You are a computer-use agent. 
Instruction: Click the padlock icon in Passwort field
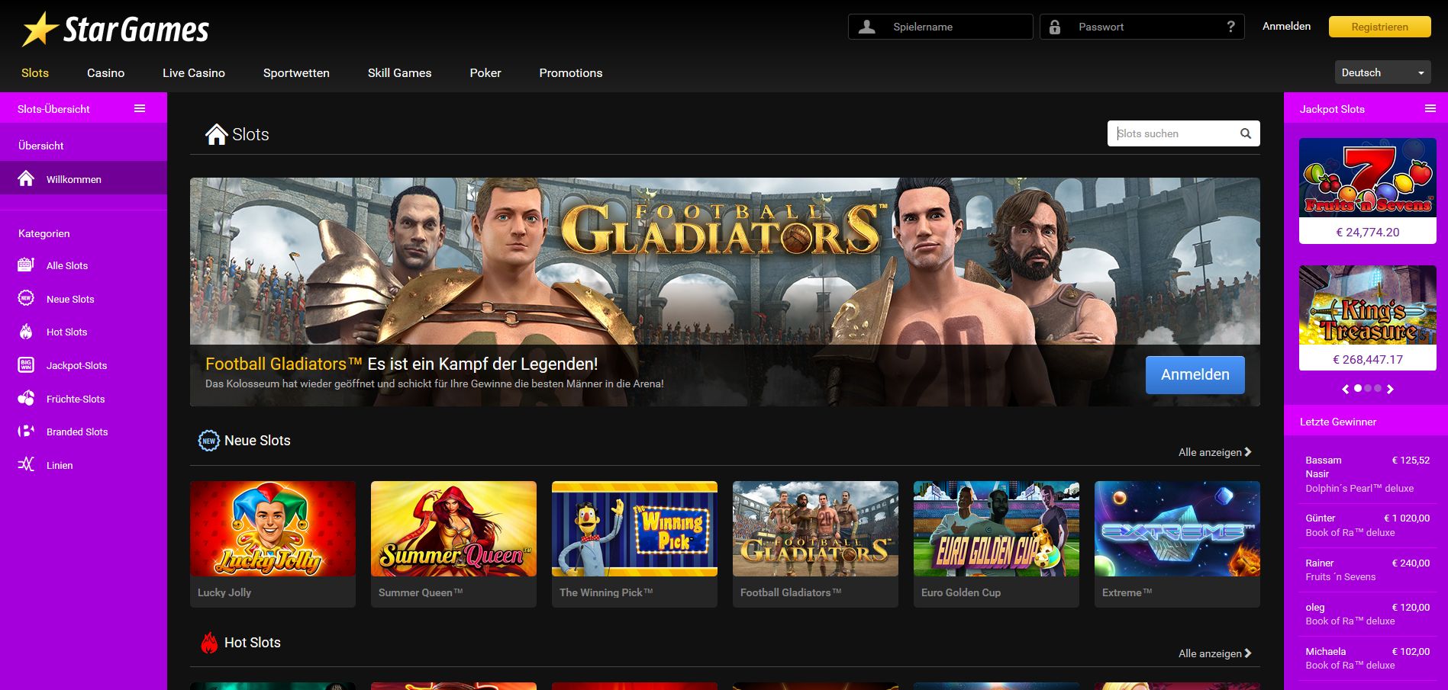coord(1055,27)
